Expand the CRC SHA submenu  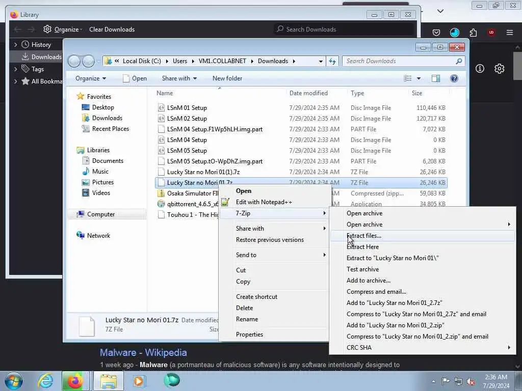coord(423,347)
